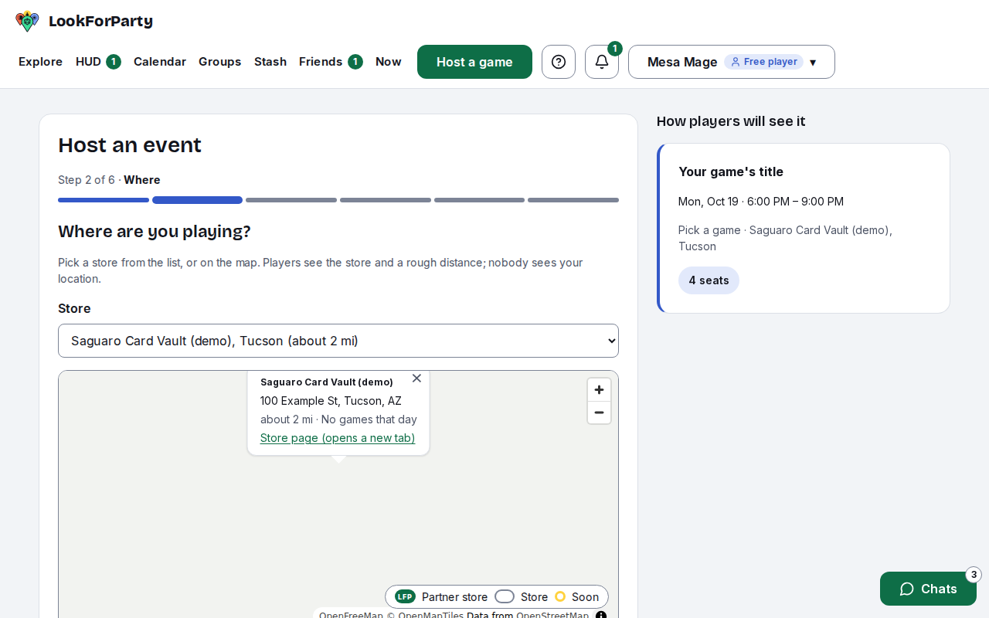Click the Store legend marker outline
Viewport: 989px width, 618px height.
pos(505,596)
